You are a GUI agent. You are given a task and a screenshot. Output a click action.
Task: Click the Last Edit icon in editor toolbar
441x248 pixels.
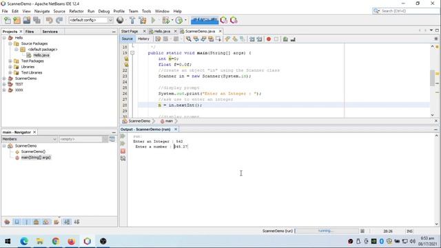(x=158, y=39)
